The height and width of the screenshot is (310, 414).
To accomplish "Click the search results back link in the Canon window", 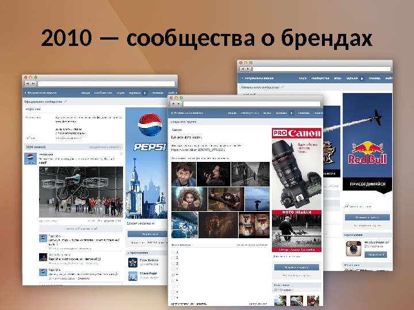I will click(x=187, y=113).
